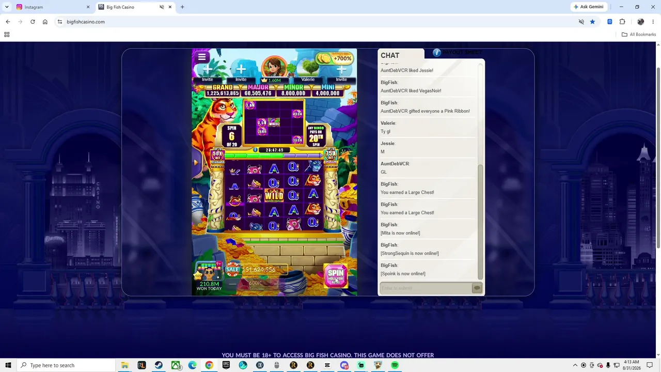The width and height of the screenshot is (661, 372).
Task: Close the Instagram tab
Action: [88, 7]
